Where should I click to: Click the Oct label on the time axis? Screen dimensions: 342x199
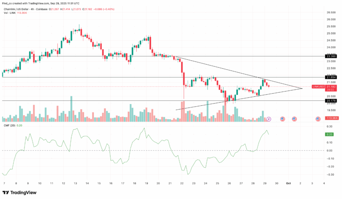point(288,183)
